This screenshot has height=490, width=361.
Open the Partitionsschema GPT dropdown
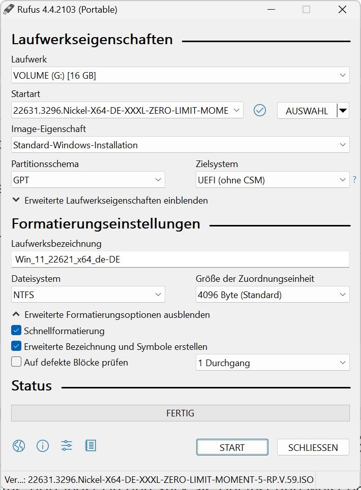88,180
